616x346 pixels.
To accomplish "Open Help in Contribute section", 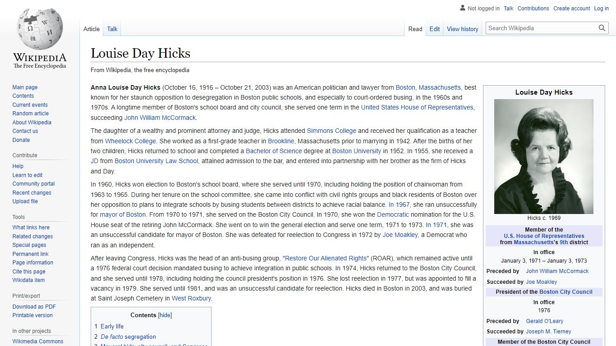I will tap(18, 166).
